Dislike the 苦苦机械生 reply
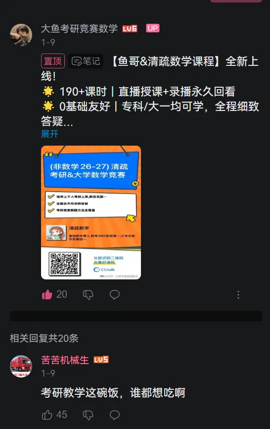The image size is (270, 429). click(x=88, y=415)
